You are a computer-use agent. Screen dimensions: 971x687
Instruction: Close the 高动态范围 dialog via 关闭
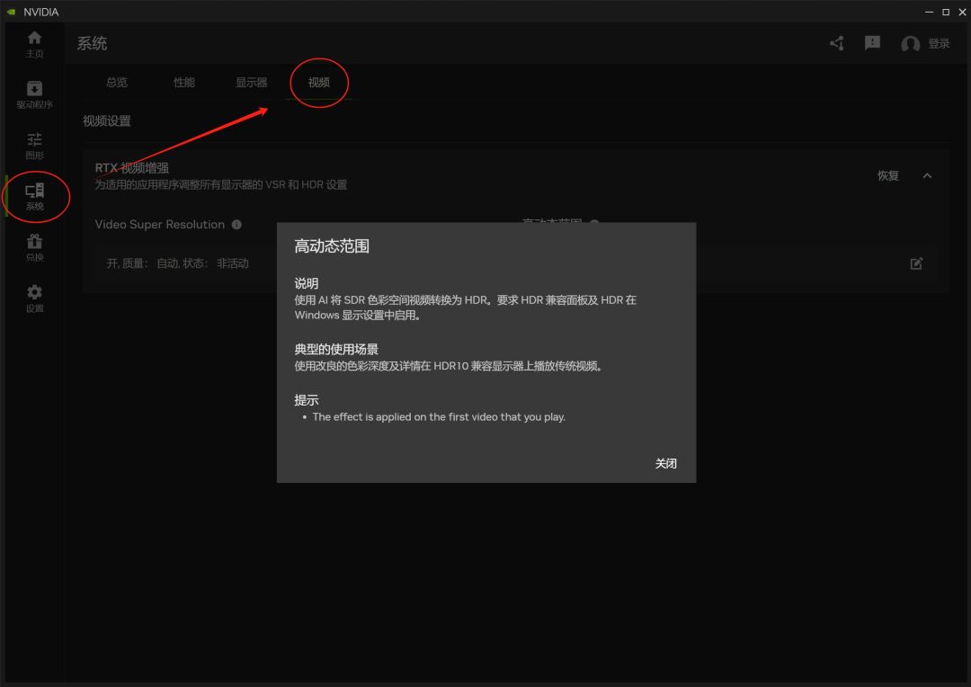point(665,463)
